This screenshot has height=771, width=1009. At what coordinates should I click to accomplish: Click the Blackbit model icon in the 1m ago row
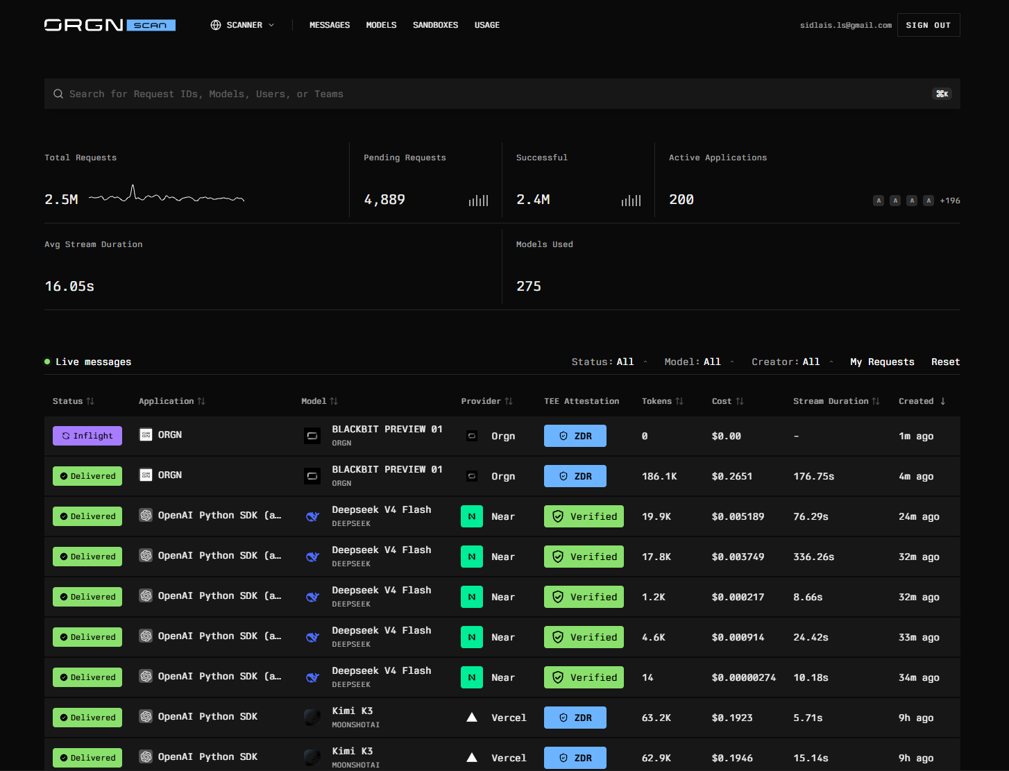pyautogui.click(x=312, y=436)
